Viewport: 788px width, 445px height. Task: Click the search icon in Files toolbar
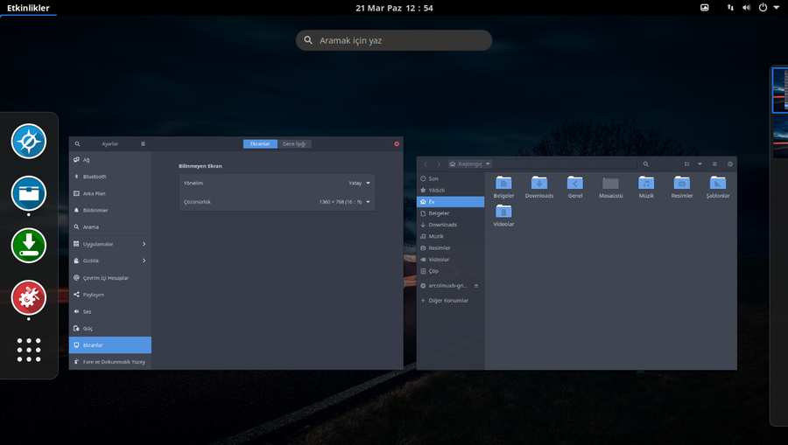(x=646, y=163)
